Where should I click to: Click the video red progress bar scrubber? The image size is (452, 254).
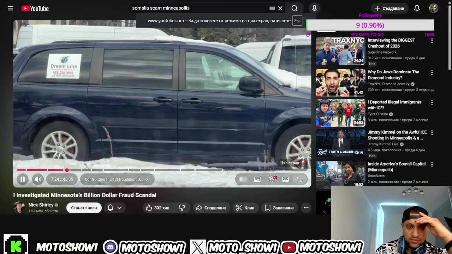coord(67,170)
